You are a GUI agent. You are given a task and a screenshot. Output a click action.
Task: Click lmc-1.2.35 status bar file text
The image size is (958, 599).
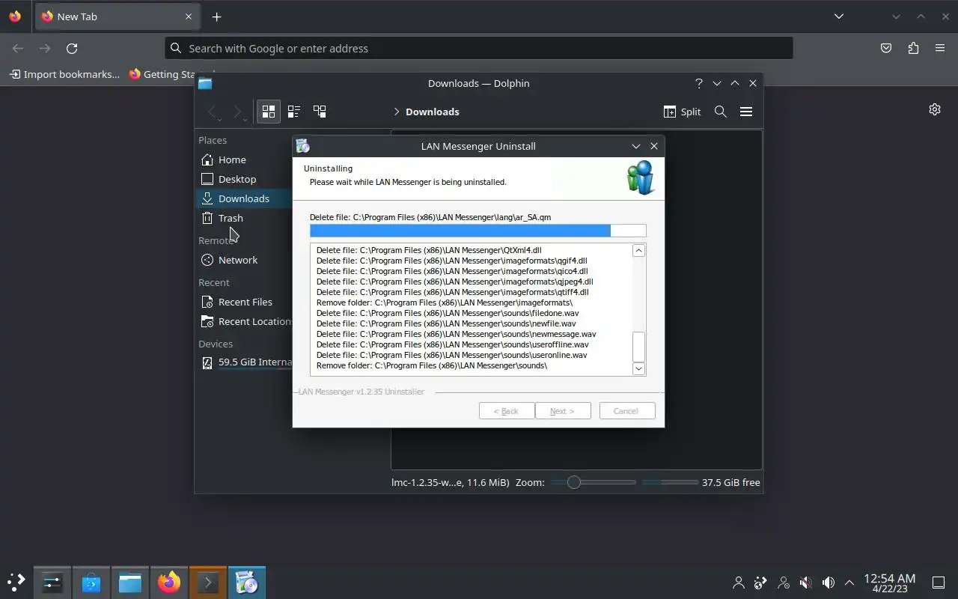451,482
